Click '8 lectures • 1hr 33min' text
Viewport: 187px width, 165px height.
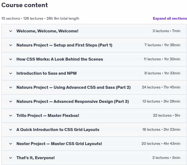tap(162, 73)
